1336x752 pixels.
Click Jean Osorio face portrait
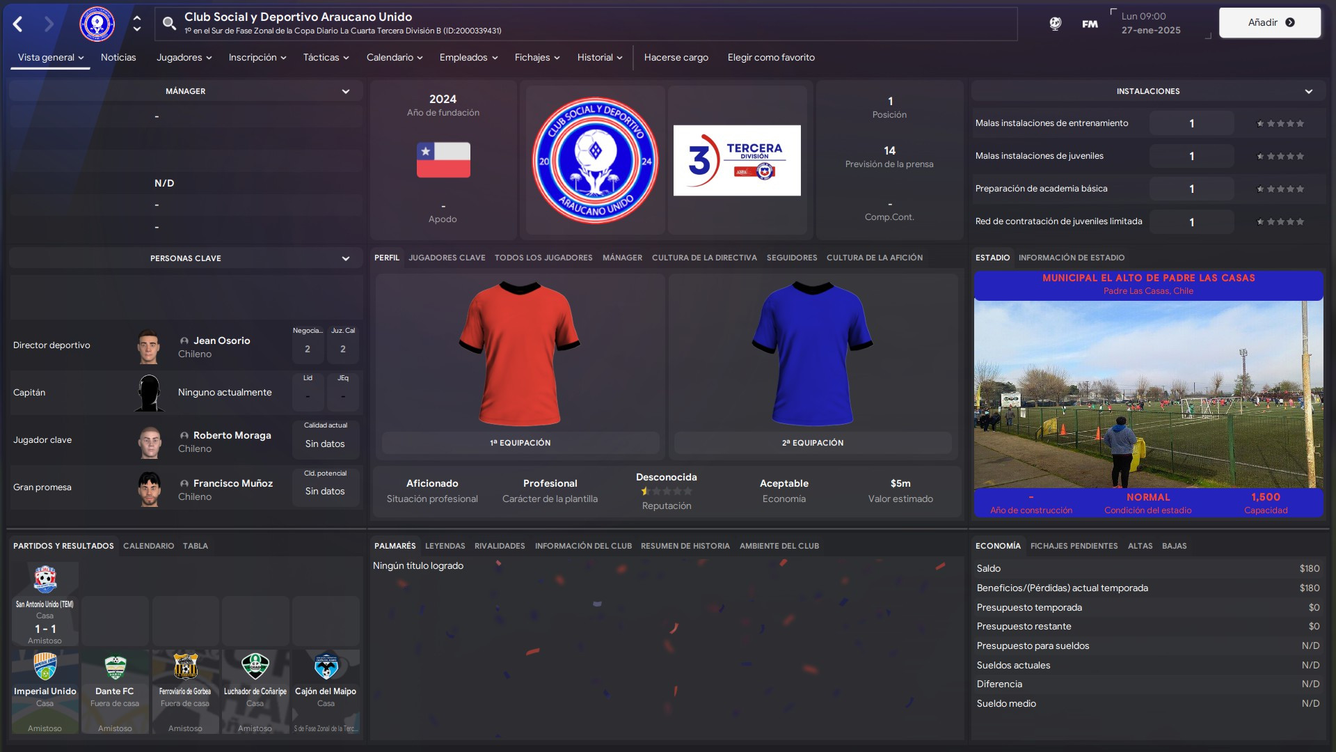click(x=149, y=346)
